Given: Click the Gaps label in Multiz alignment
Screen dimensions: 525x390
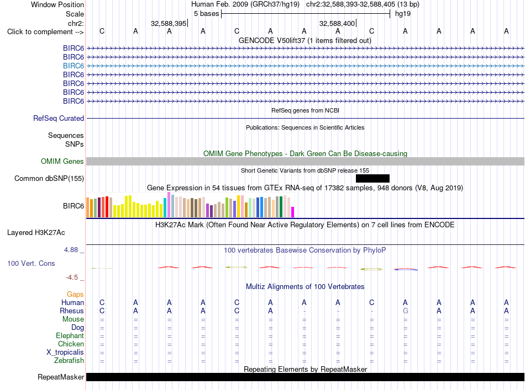Looking at the screenshot, I should 75,294.
